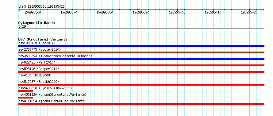Click ruler position 196995420
The image size is (273, 116).
click(249, 12)
